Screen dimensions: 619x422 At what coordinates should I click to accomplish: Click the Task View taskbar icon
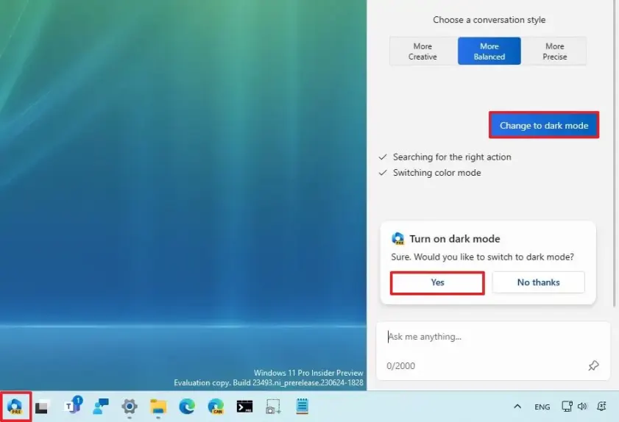point(42,407)
